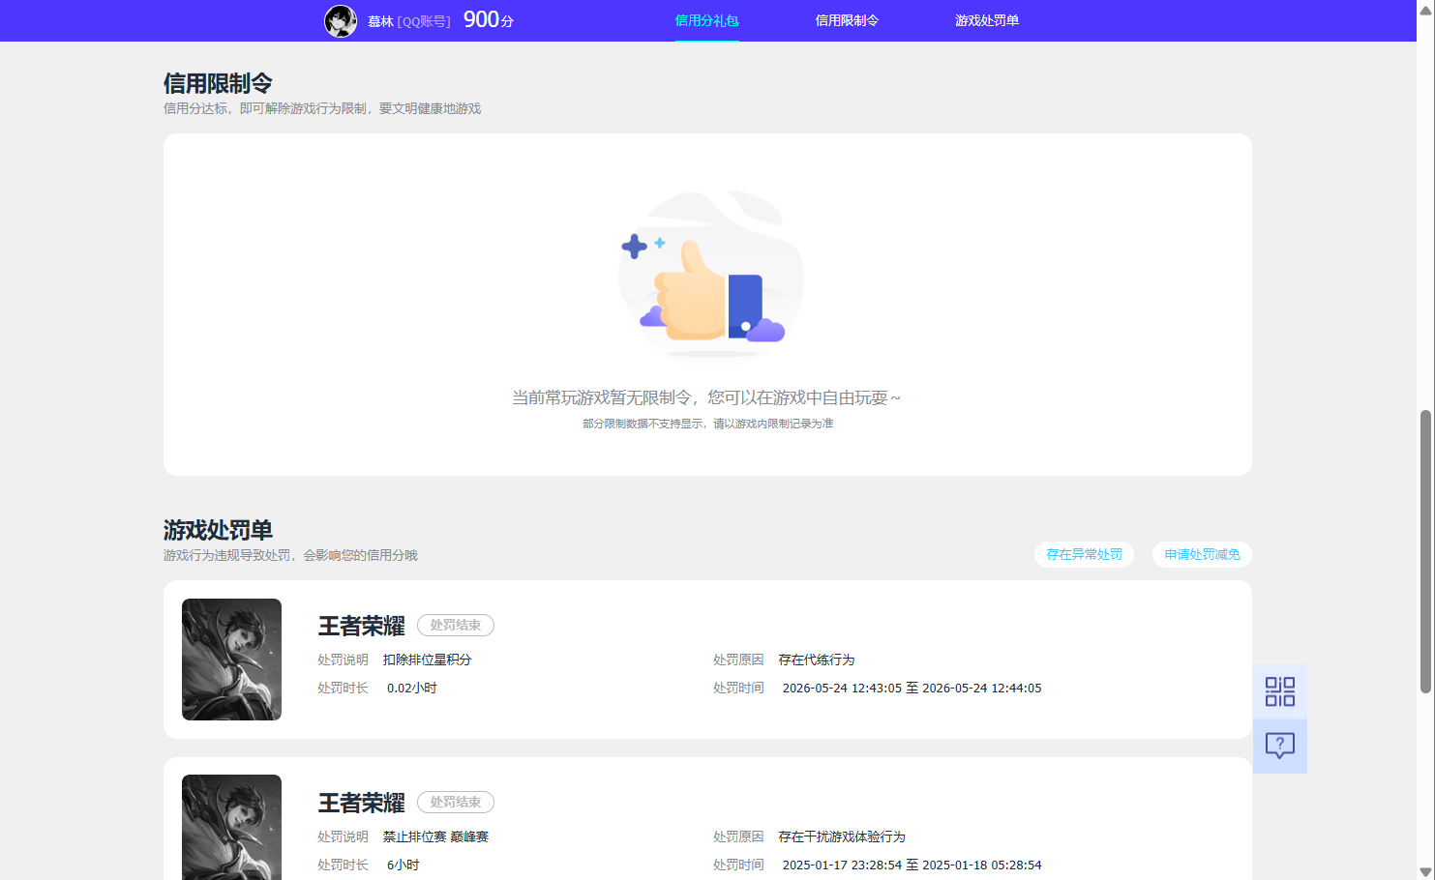Screen dimensions: 1435x880
Task: Click the vertical scrollbar thumb
Action: coord(1425,551)
